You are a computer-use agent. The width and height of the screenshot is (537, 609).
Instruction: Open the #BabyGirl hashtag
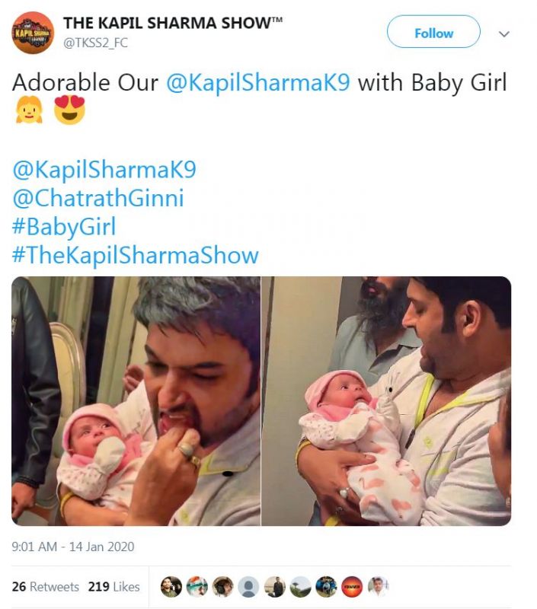coord(64,226)
